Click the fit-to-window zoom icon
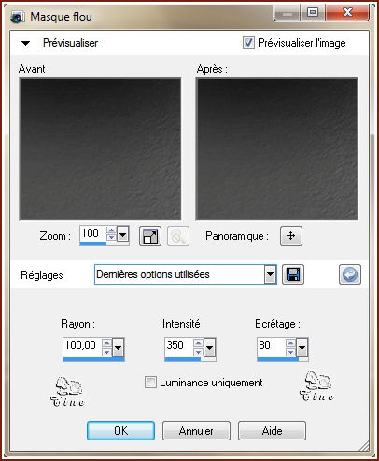Screen dimensions: 379x461 point(150,236)
